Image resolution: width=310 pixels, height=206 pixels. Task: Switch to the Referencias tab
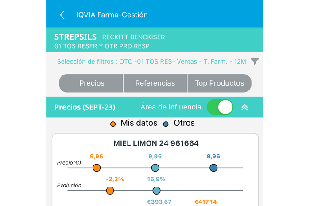point(155,83)
